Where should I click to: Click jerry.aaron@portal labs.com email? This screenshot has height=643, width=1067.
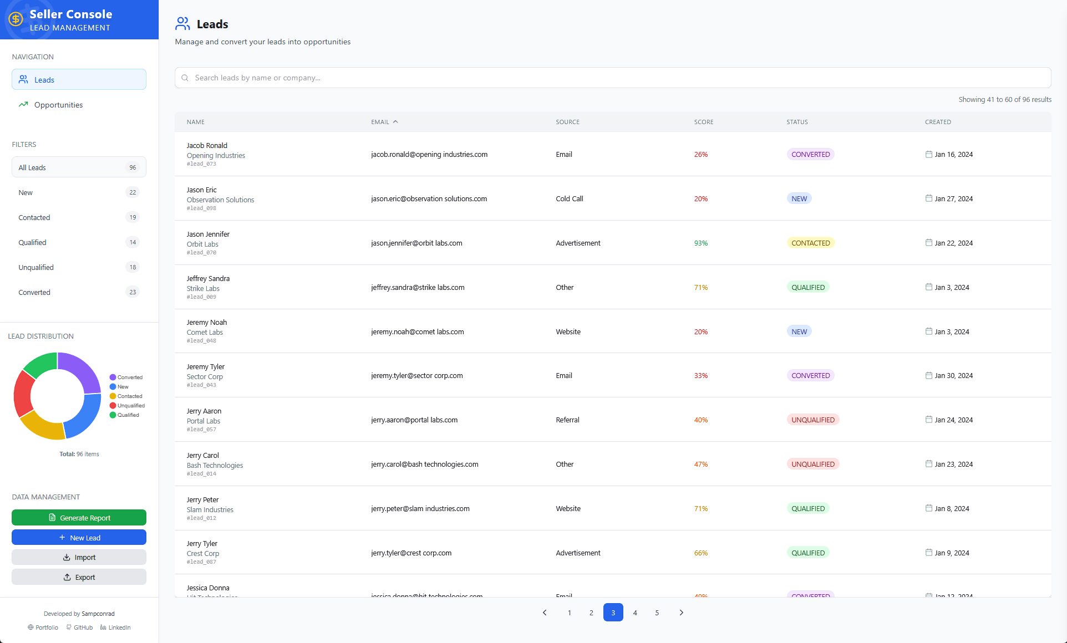[414, 420]
